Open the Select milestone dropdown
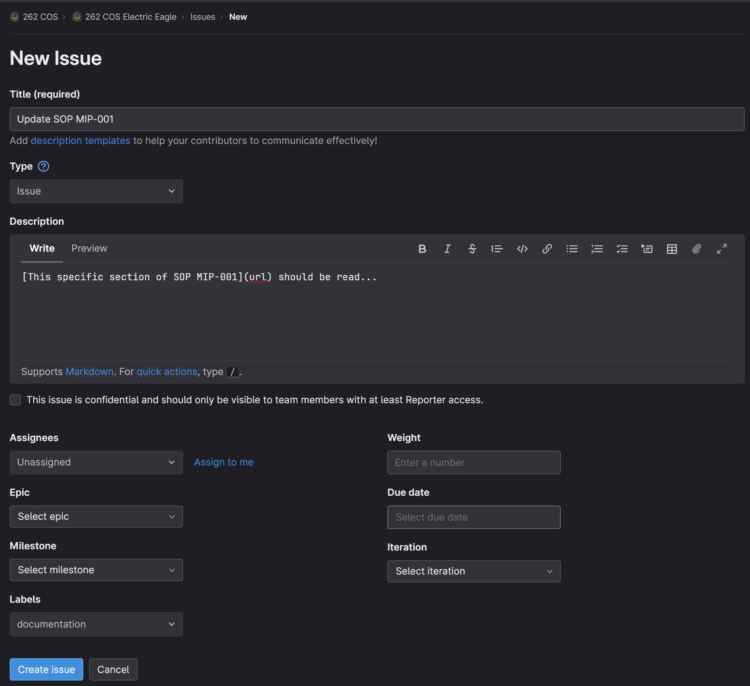The height and width of the screenshot is (686, 750). click(x=96, y=570)
